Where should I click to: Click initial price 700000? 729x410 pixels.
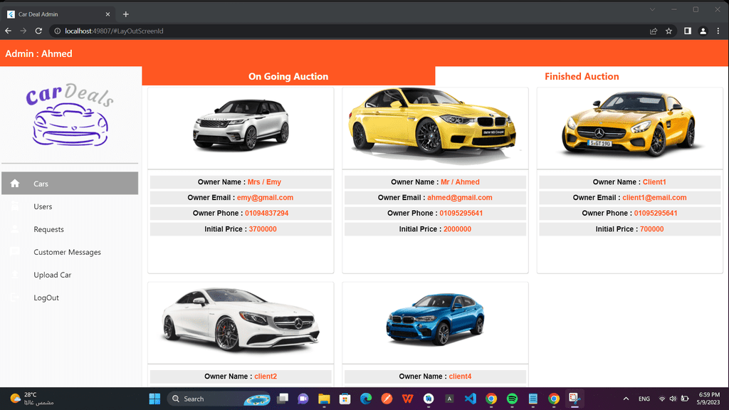point(652,228)
